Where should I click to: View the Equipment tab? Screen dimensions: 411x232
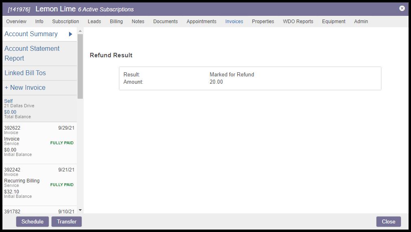point(333,22)
